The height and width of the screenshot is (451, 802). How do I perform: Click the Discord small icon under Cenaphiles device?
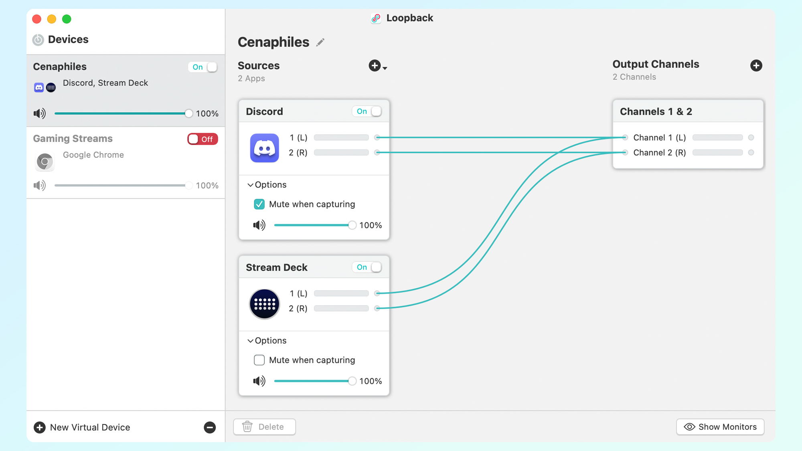click(39, 87)
